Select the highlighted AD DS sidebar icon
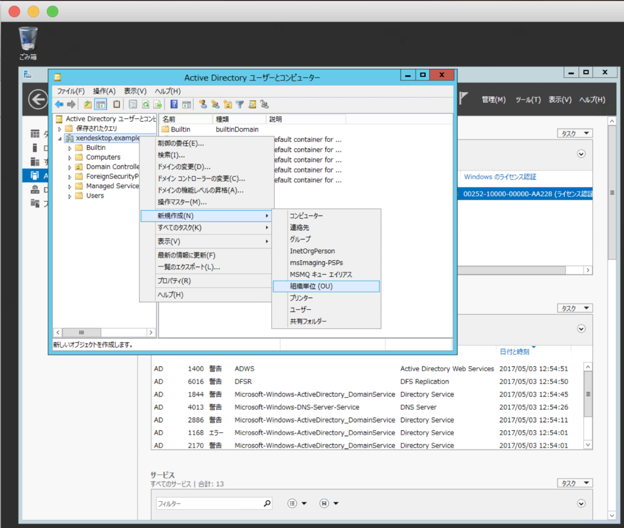Image resolution: width=624 pixels, height=528 pixels. tap(35, 175)
